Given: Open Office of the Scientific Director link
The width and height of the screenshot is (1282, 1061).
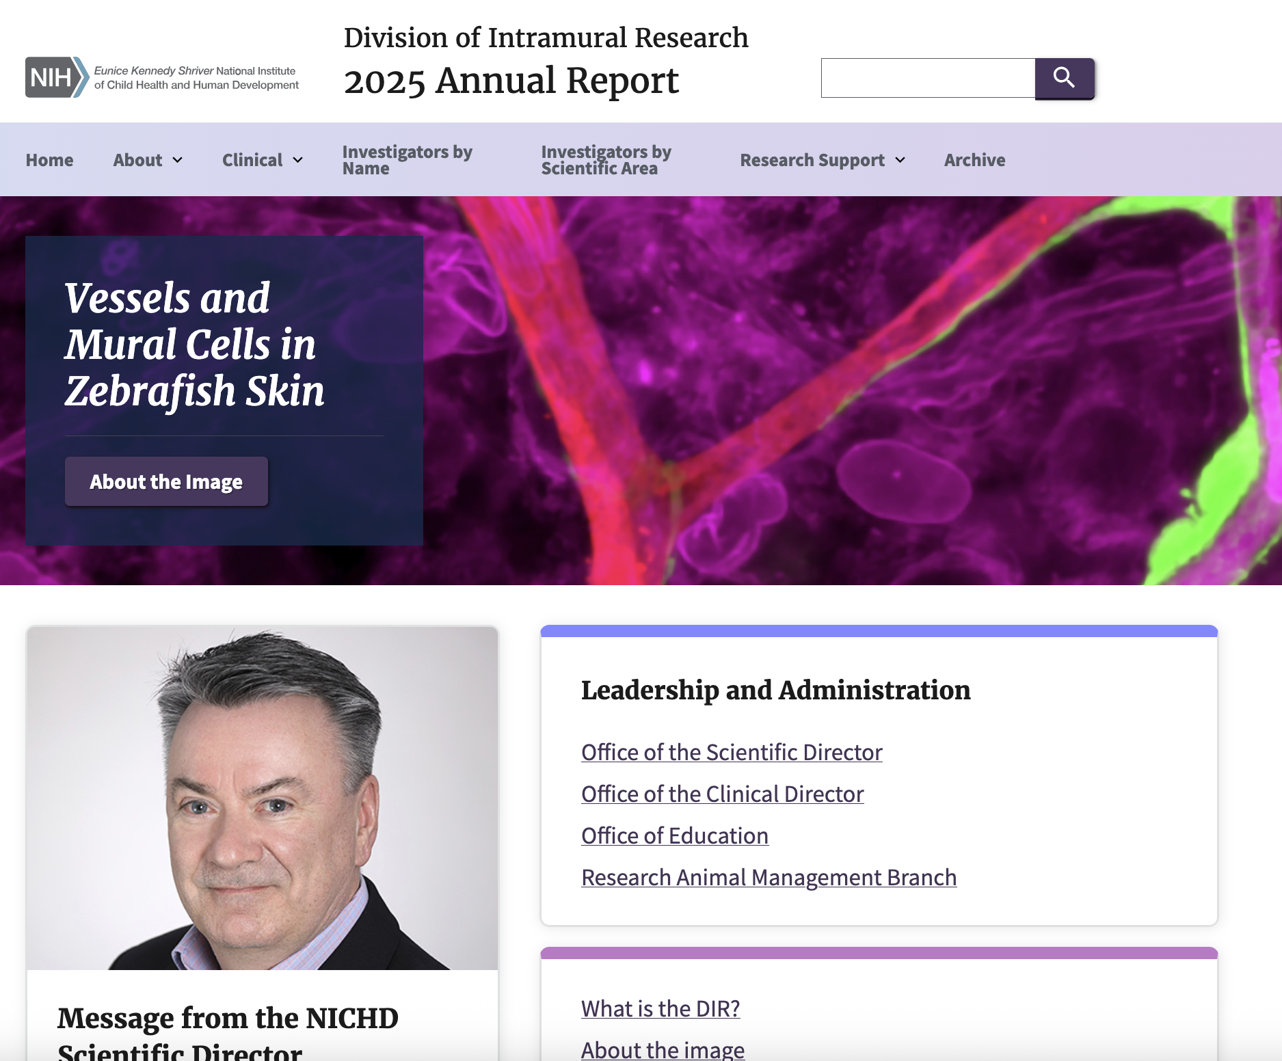Looking at the screenshot, I should [x=732, y=752].
